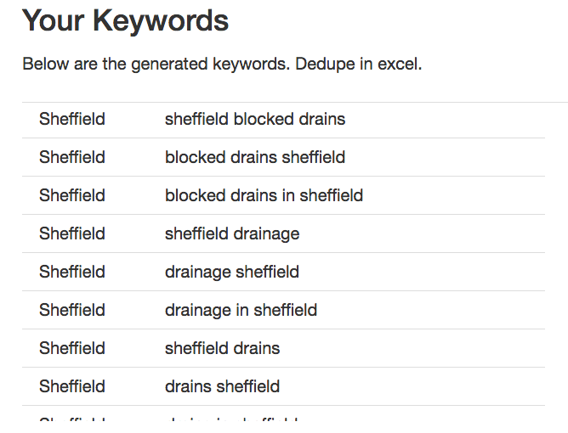Click Sheffield cell beside "sheffield drains"
This screenshot has width=568, height=433.
click(x=72, y=348)
